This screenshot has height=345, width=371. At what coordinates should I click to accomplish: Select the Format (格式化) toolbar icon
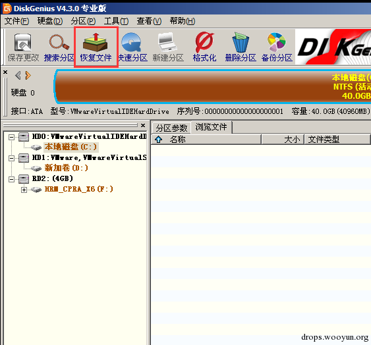pyautogui.click(x=204, y=47)
